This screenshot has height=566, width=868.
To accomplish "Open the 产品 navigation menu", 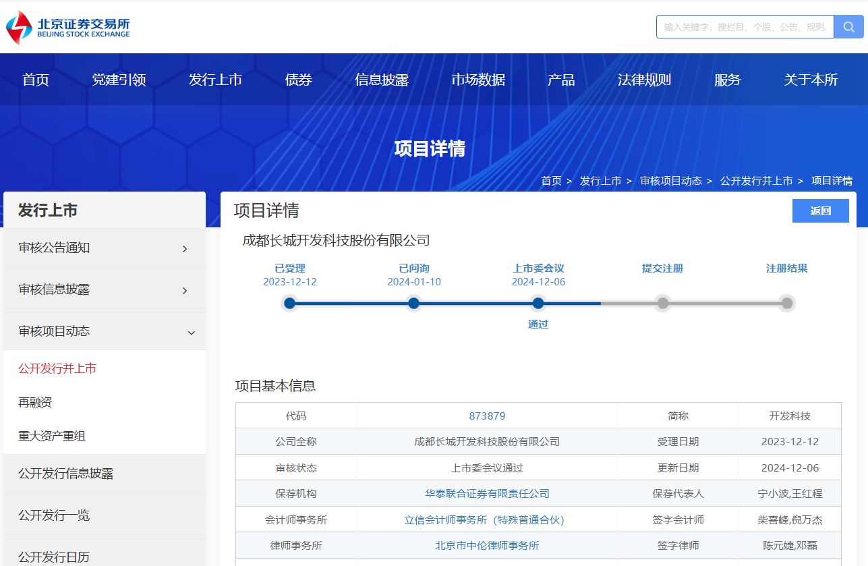I will pos(561,80).
